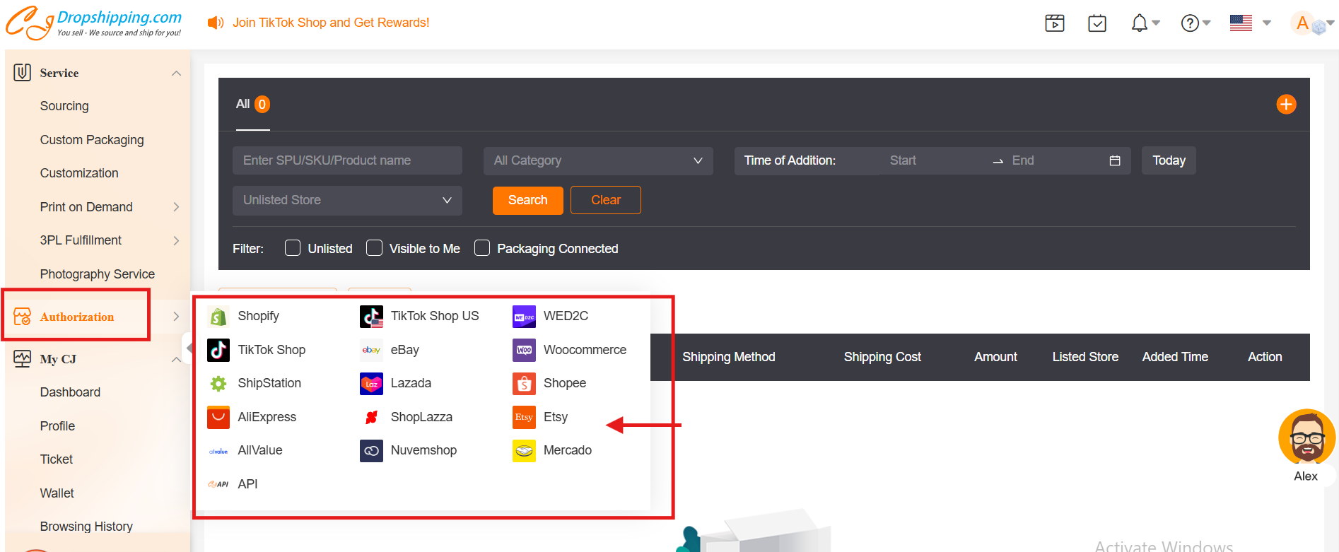Click the eBay logo icon
Screen dimensions: 1339x552
[371, 350]
